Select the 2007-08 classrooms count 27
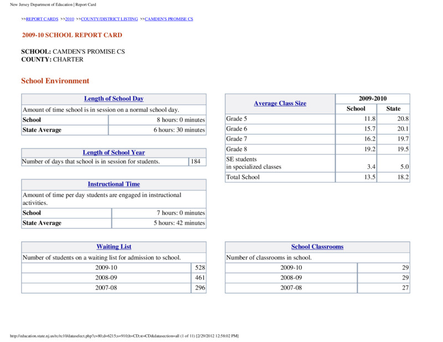Screen dimensions: 443x342 click(383, 288)
